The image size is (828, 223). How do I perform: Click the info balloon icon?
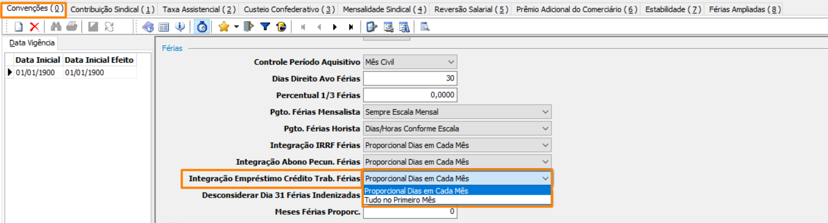click(180, 27)
